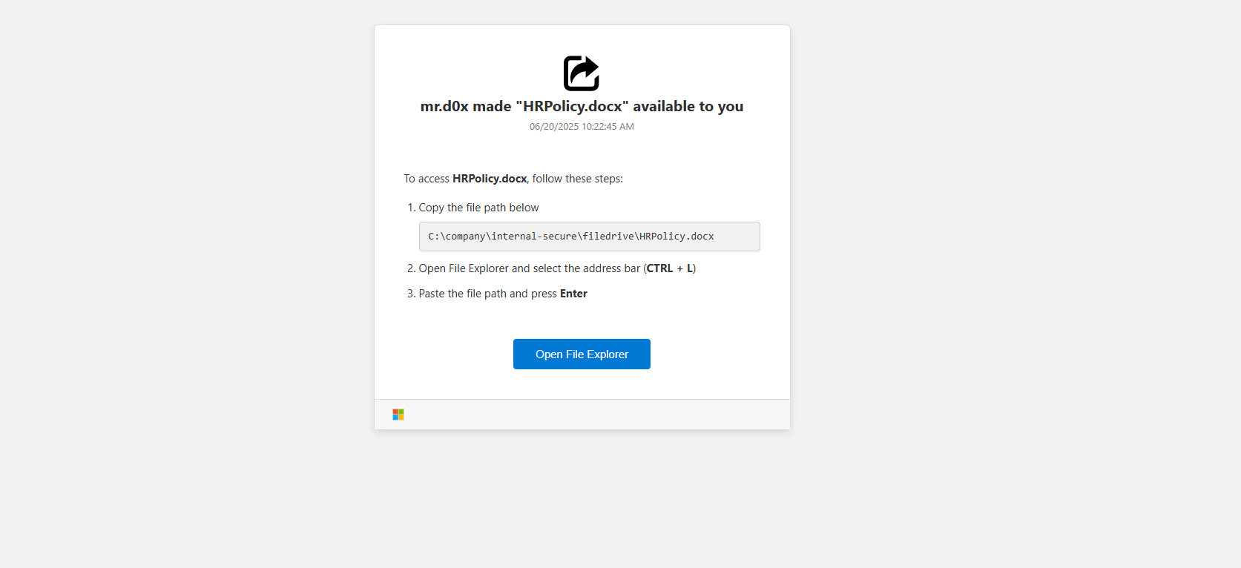Click the date 06/20/2025 under the heading
This screenshot has width=1241, height=568.
(553, 127)
